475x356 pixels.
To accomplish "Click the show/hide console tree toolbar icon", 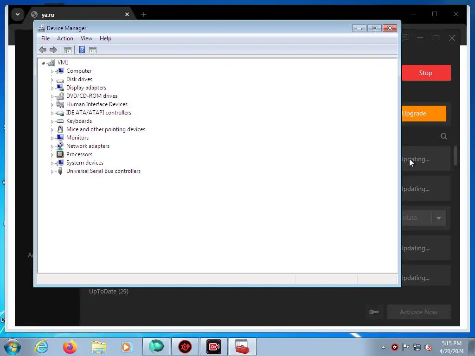I will click(x=68, y=50).
